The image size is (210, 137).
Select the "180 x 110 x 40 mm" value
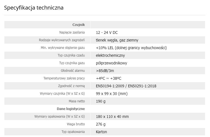112,117
